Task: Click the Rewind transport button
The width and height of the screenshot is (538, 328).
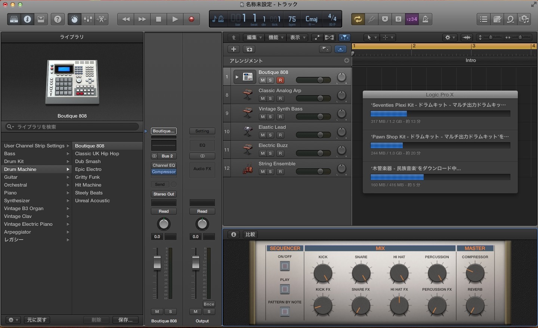Action: (x=126, y=19)
